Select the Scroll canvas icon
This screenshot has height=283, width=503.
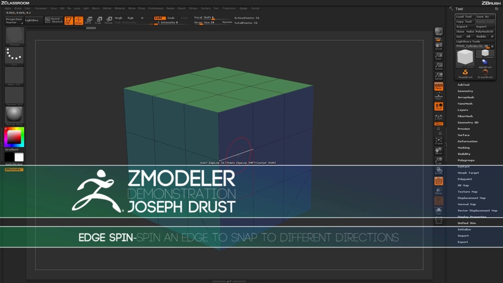[x=439, y=46]
